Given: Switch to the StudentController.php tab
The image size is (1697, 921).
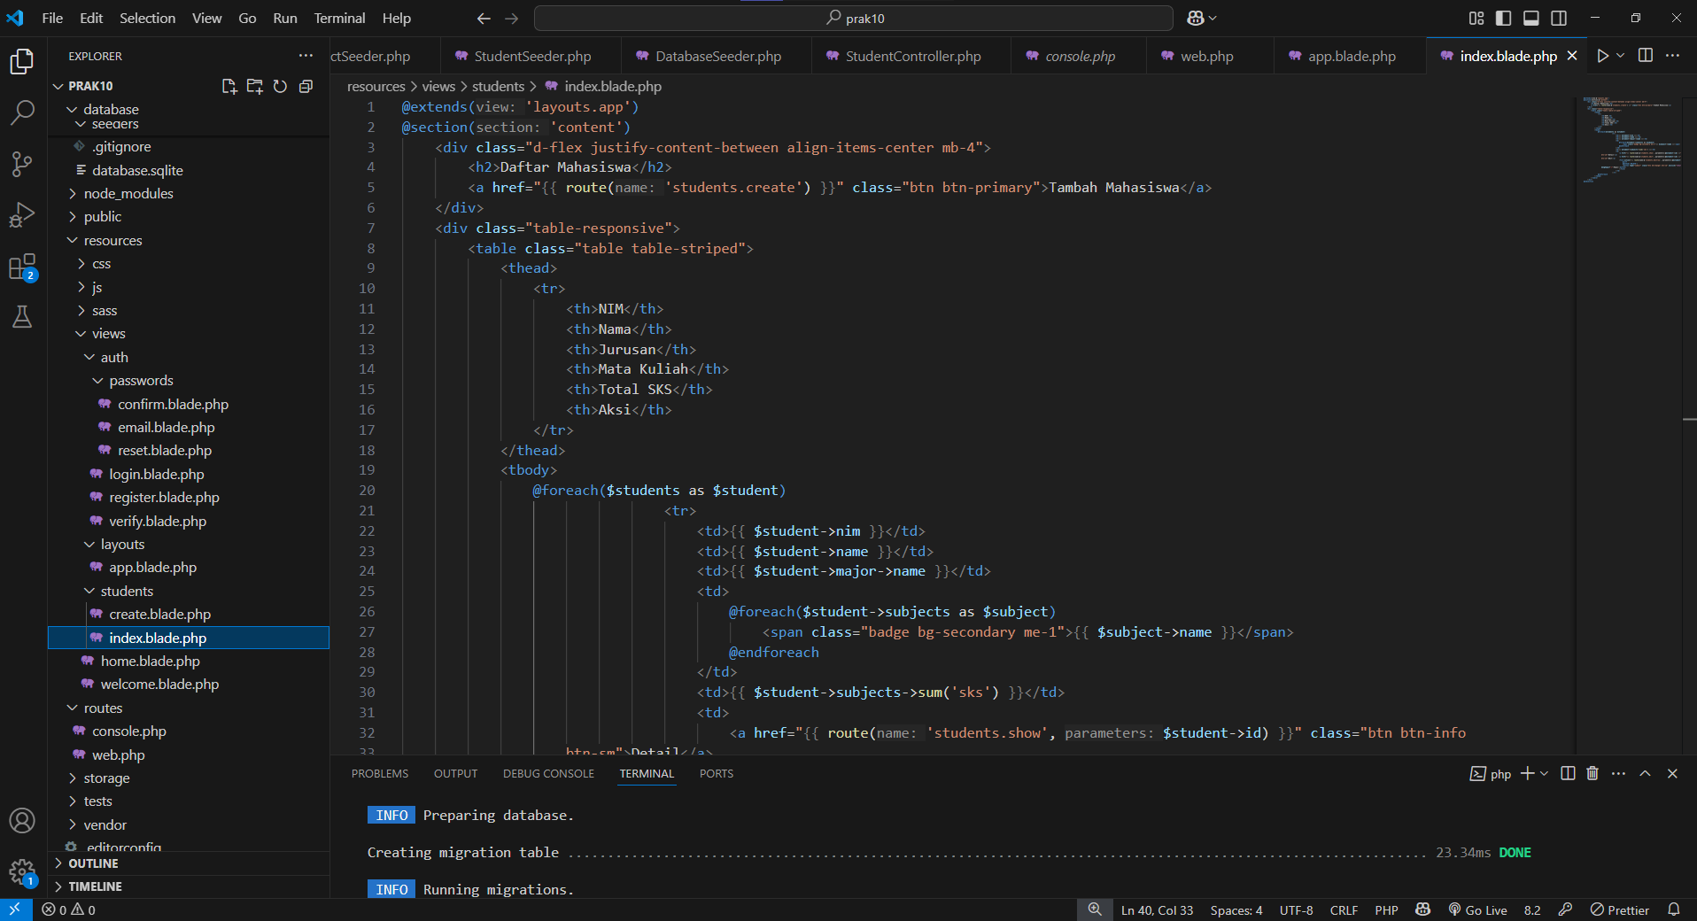Looking at the screenshot, I should (912, 55).
